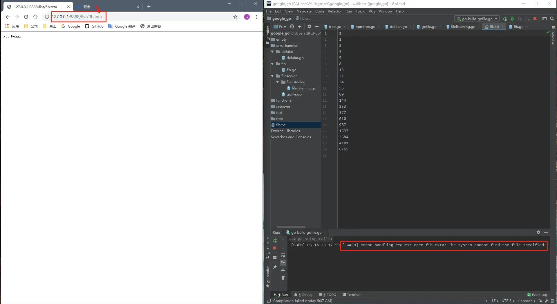Collapse the fib folder

click(272, 64)
